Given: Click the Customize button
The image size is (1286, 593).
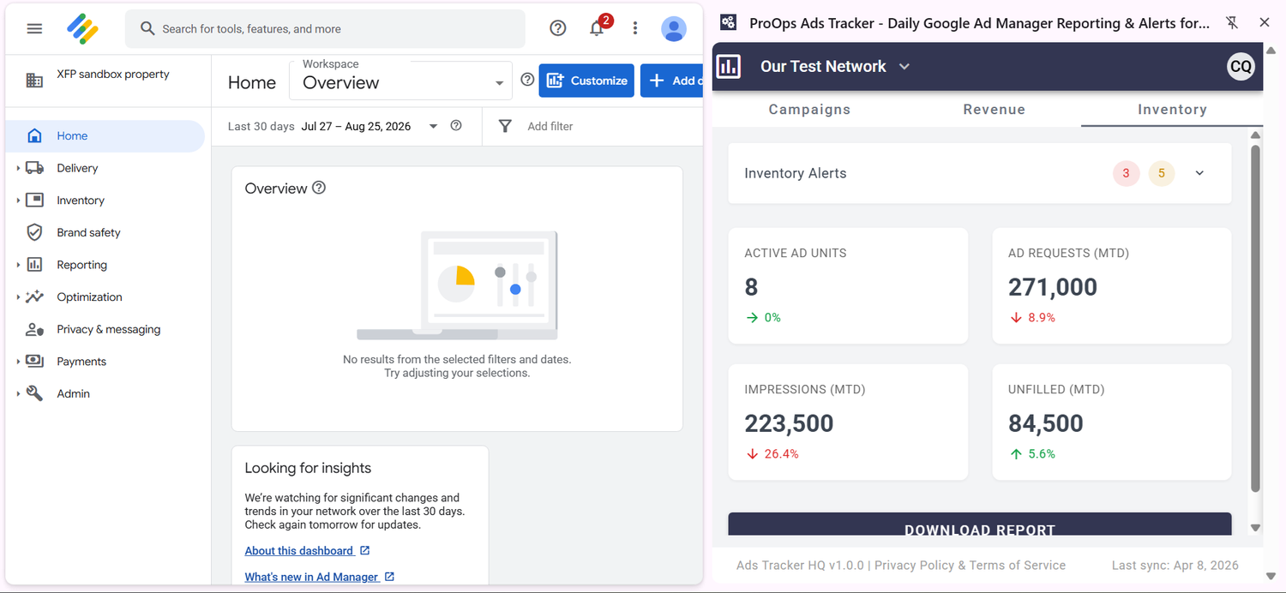Looking at the screenshot, I should (x=586, y=81).
